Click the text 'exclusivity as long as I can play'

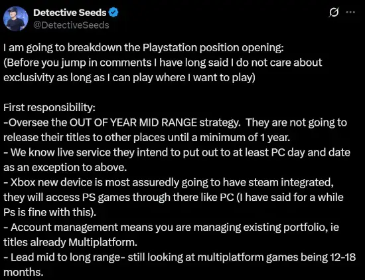pyautogui.click(x=78, y=78)
